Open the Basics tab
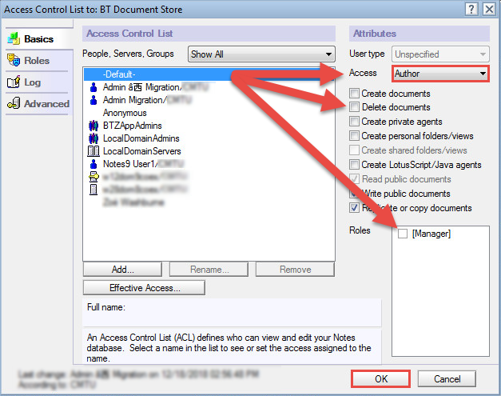This screenshot has width=501, height=396. point(39,38)
